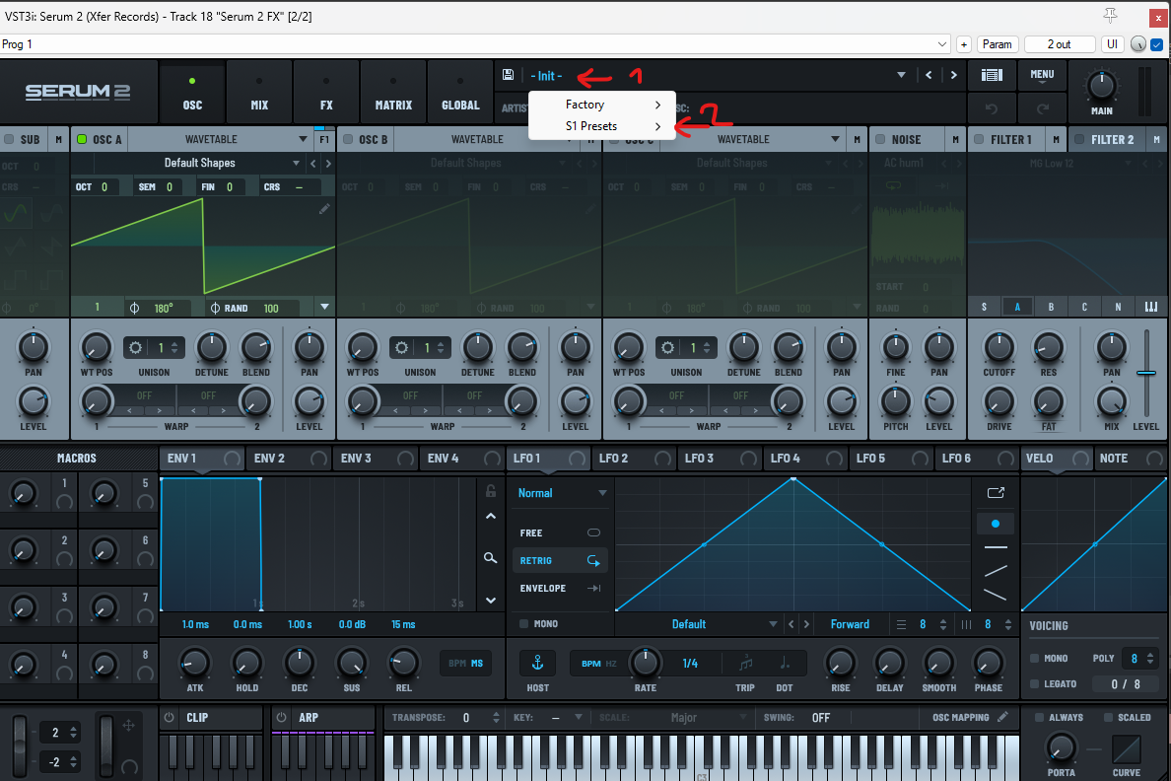Click the save preset floppy disk icon
This screenshot has height=781, width=1171.
tap(508, 75)
